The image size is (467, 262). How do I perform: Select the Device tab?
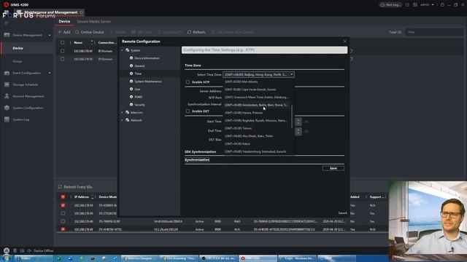[64, 21]
